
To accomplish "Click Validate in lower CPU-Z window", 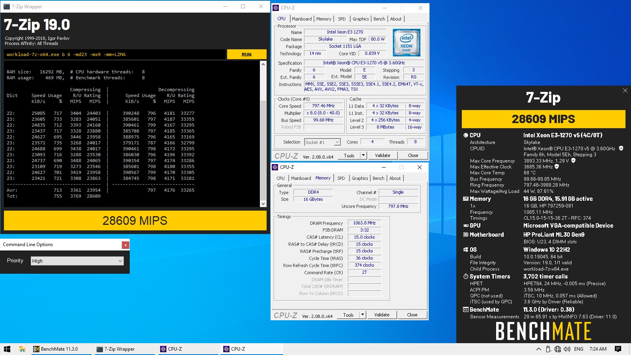I will click(382, 315).
